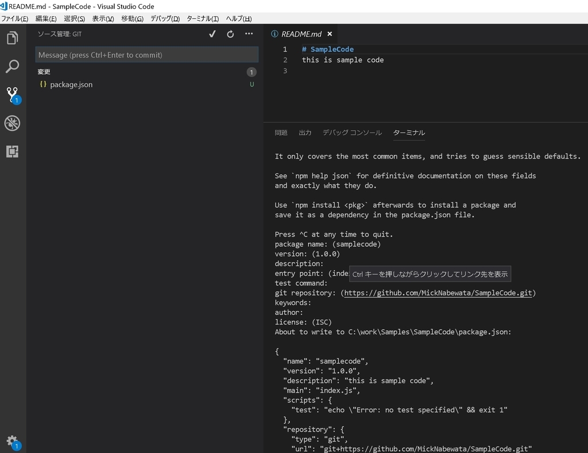Open the 編集(E) menu

[x=46, y=18]
